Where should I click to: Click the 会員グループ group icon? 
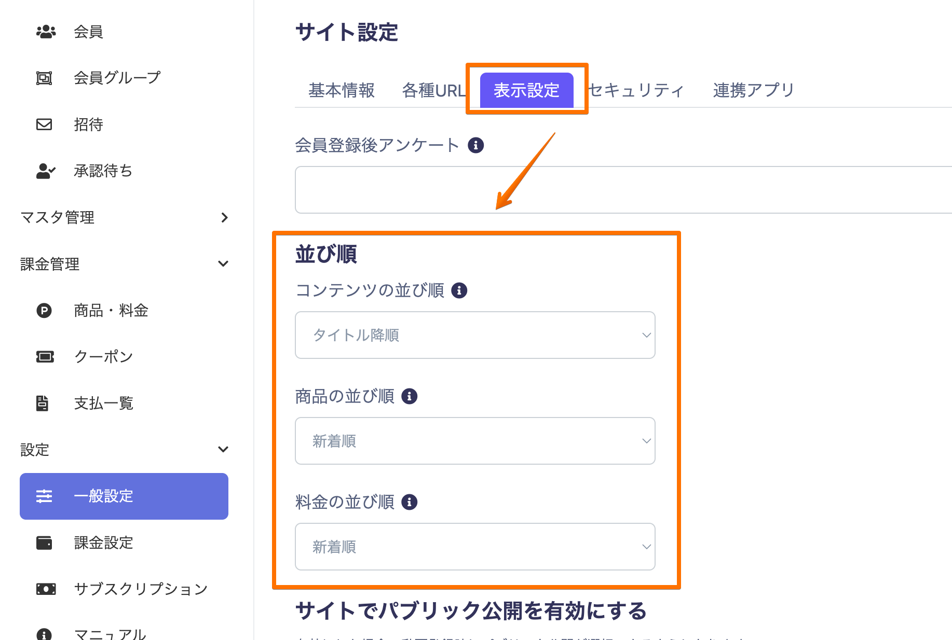click(x=44, y=78)
